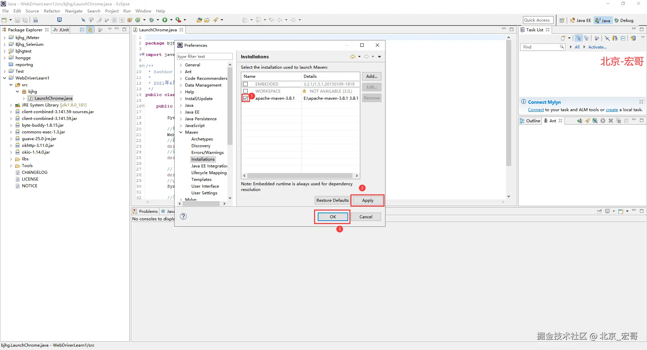Click the Activate... link in Task List
This screenshot has width=647, height=350.
point(597,47)
